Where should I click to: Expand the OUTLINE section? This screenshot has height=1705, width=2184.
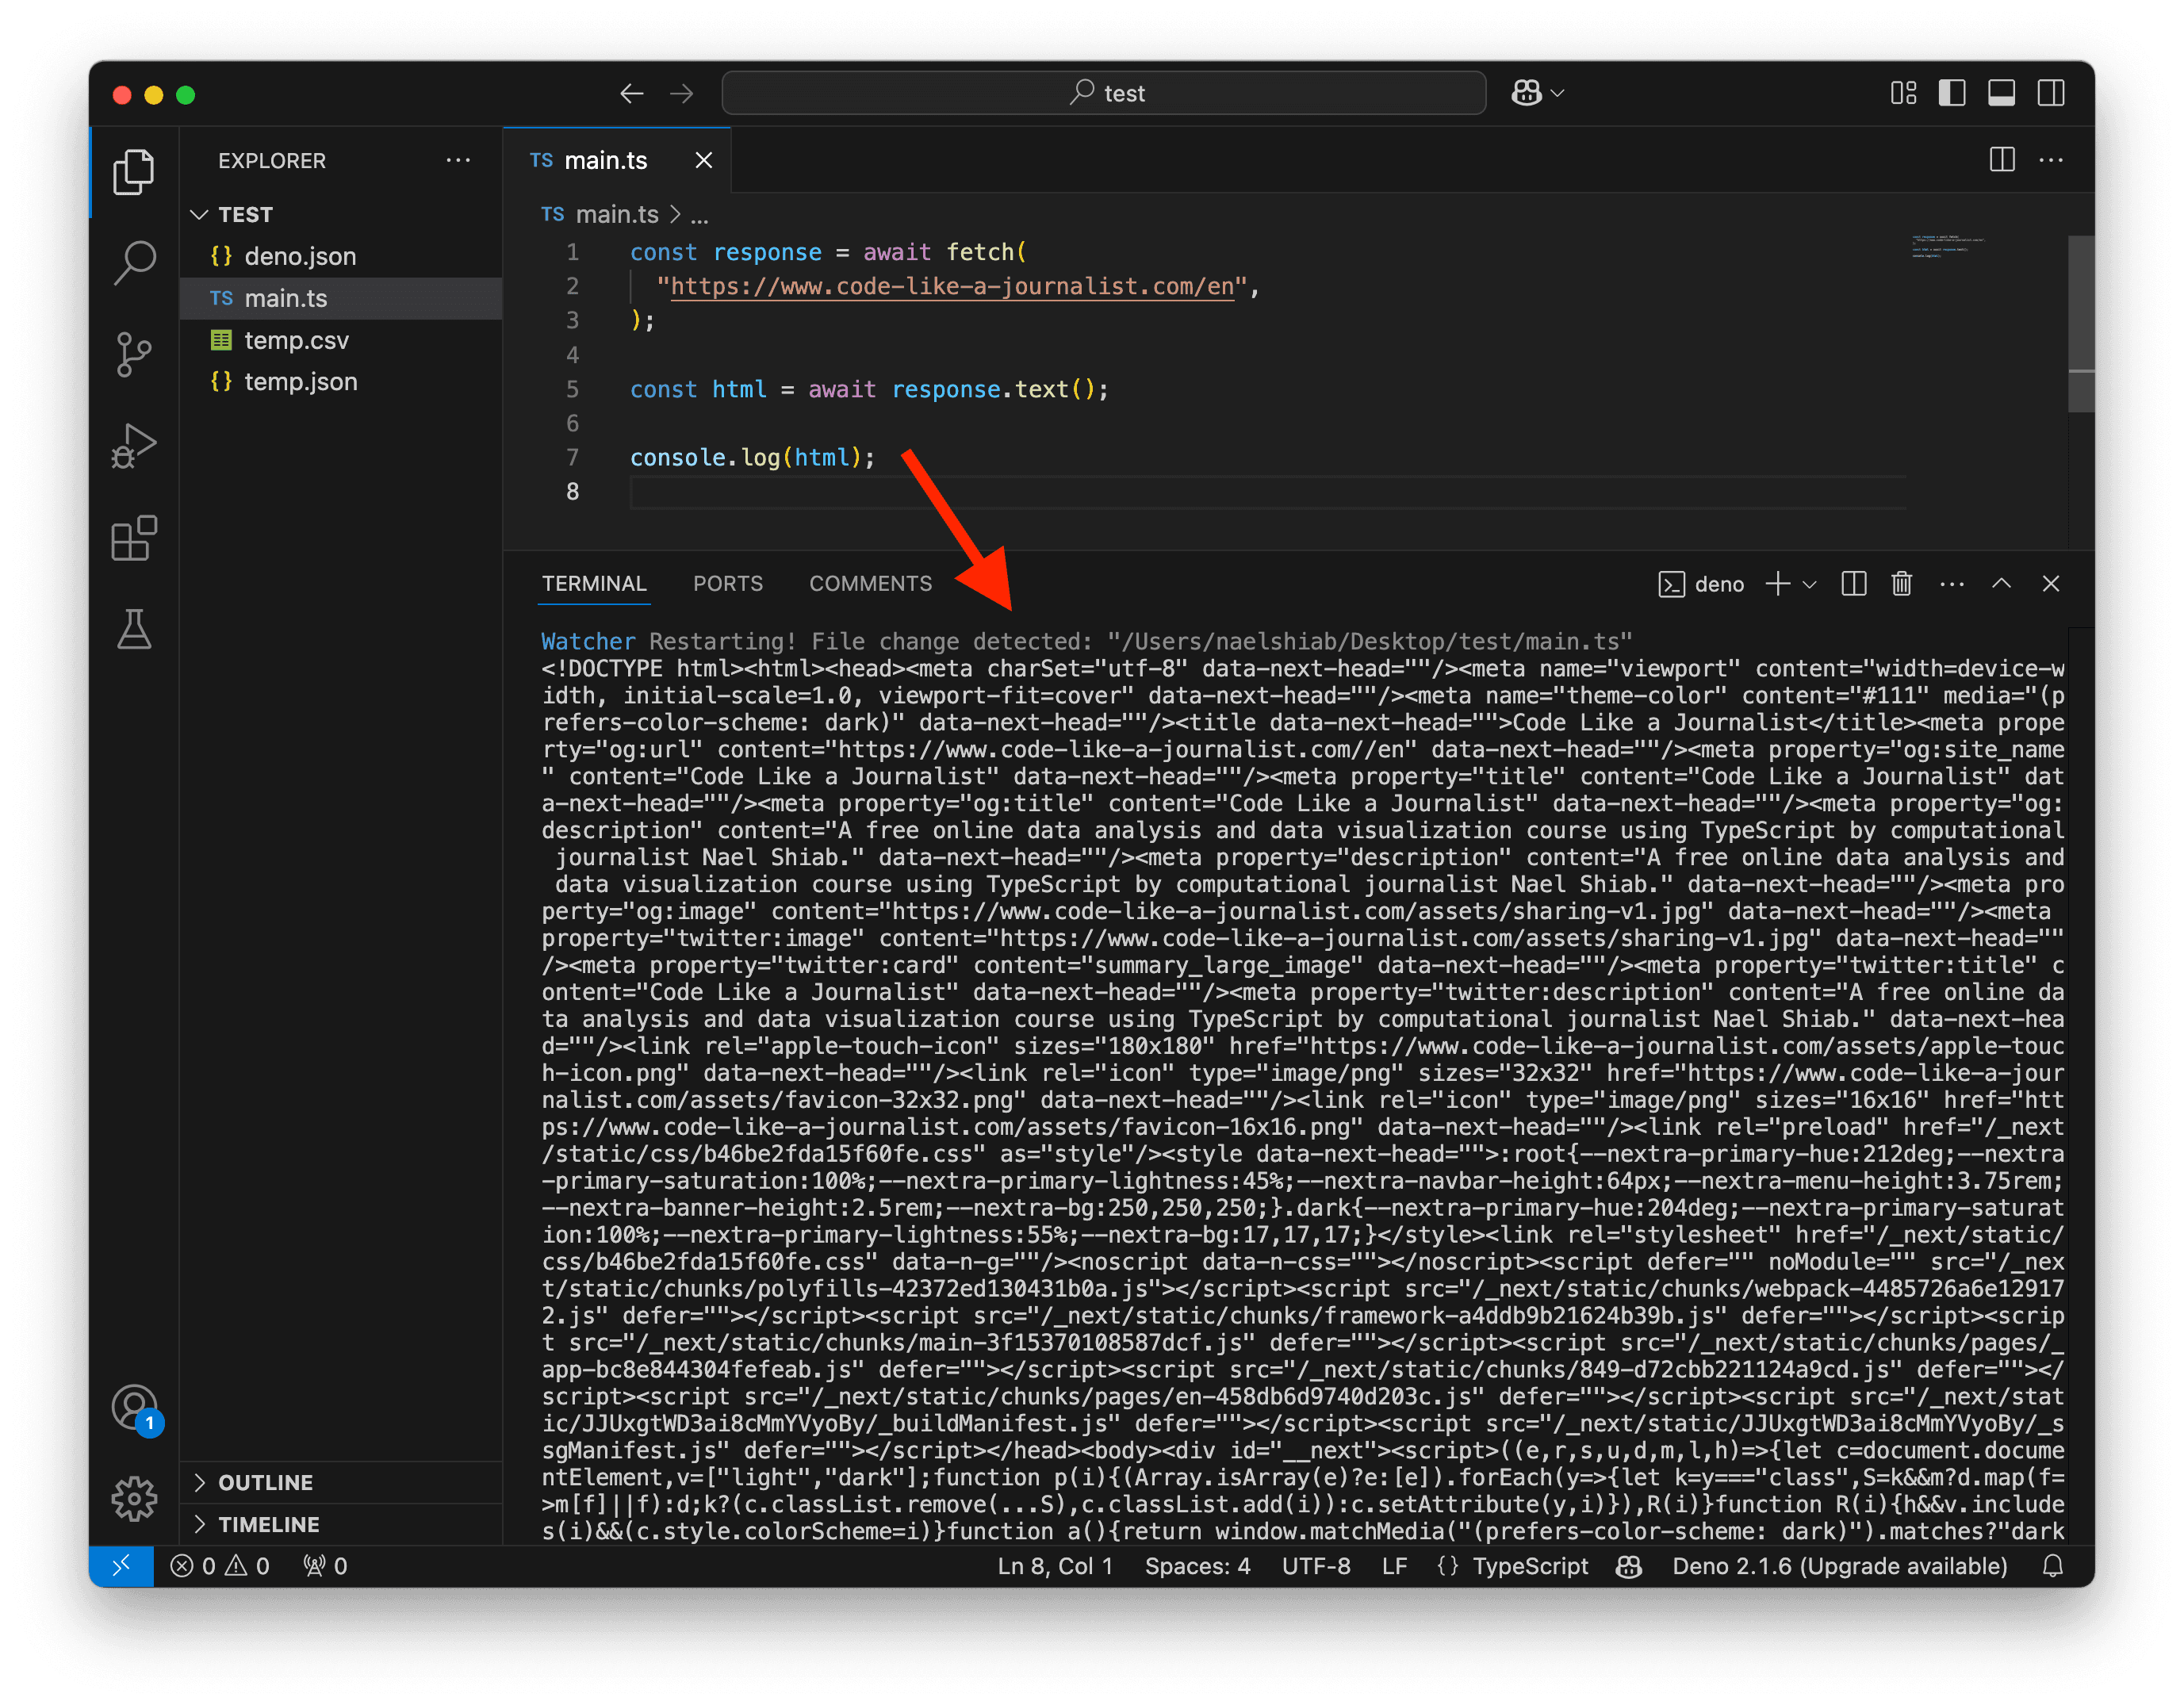[341, 1482]
